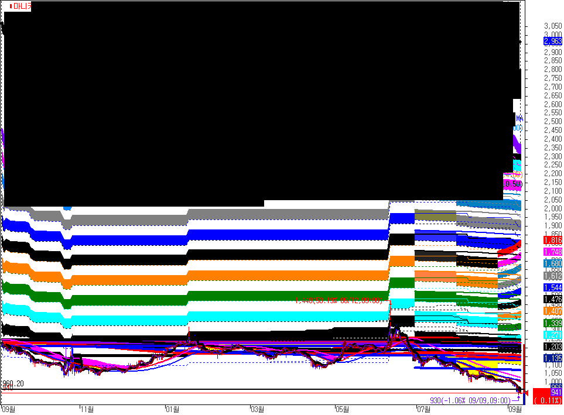Pick the blue 1,544 price tag
564x415 pixels.
pyautogui.click(x=552, y=287)
